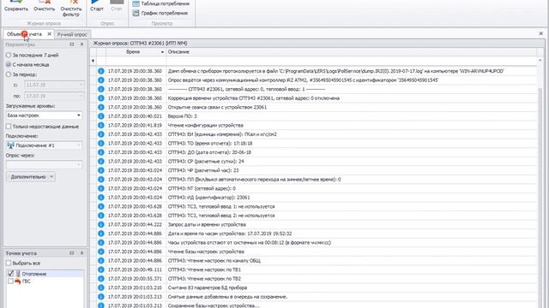The image size is (549, 308).
Task: Select the За период radio button
Action: 9,74
